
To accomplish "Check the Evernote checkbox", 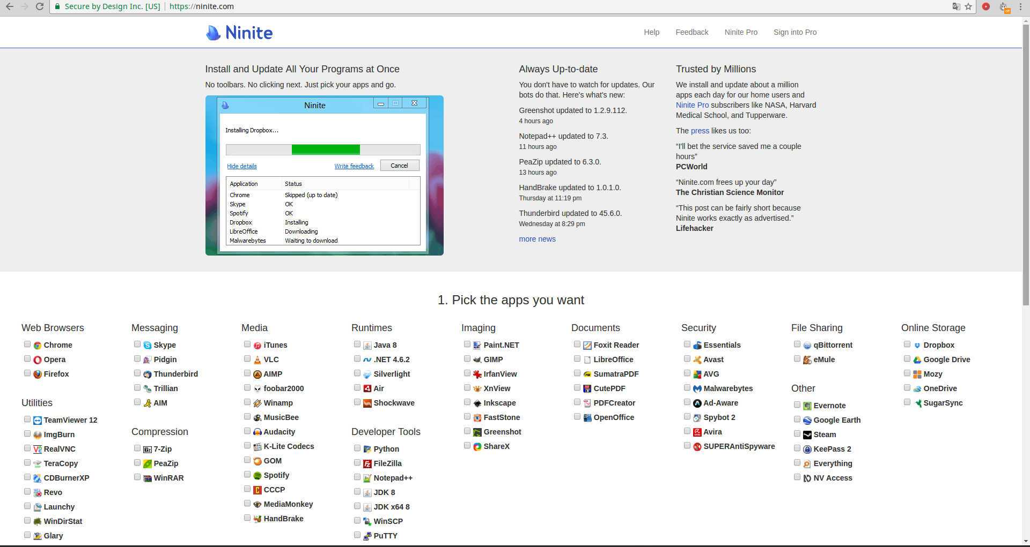I will point(797,405).
